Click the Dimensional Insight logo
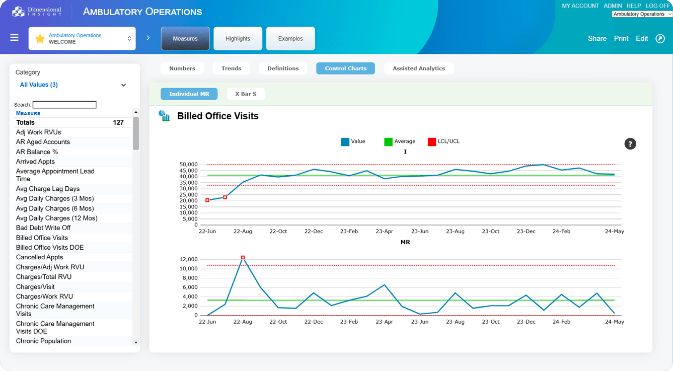The image size is (673, 371). [37, 12]
